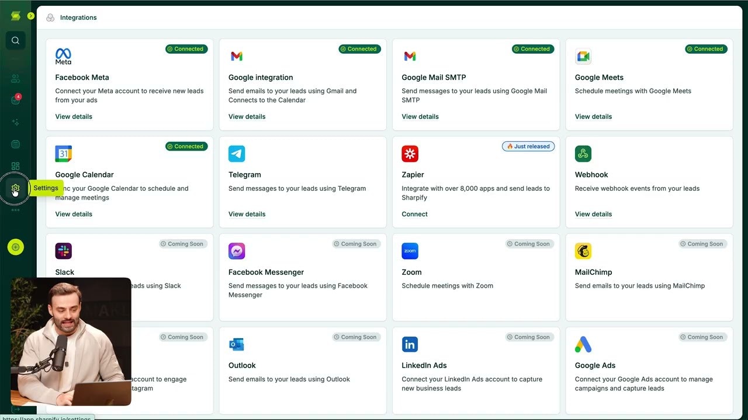Click the Telegram card title

244,175
